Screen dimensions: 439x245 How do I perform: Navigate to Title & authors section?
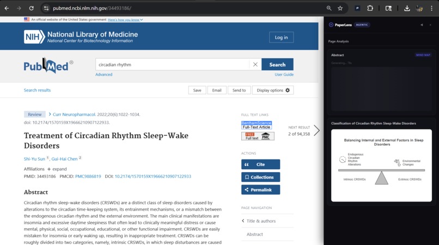point(261,221)
